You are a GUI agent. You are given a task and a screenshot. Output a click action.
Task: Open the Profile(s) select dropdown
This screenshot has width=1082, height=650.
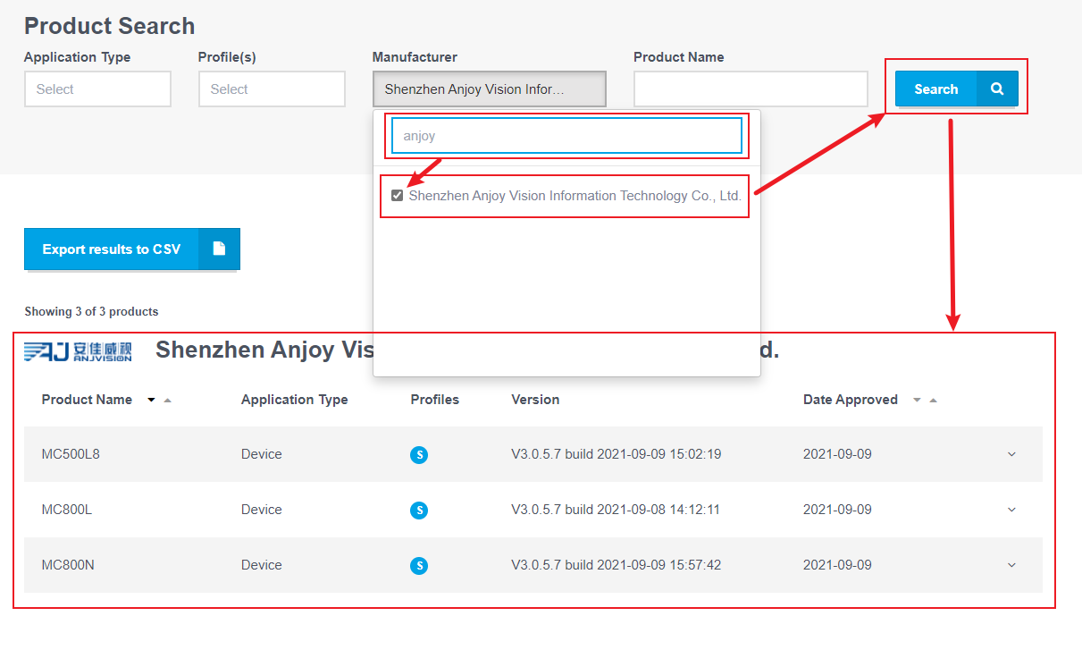click(x=272, y=89)
